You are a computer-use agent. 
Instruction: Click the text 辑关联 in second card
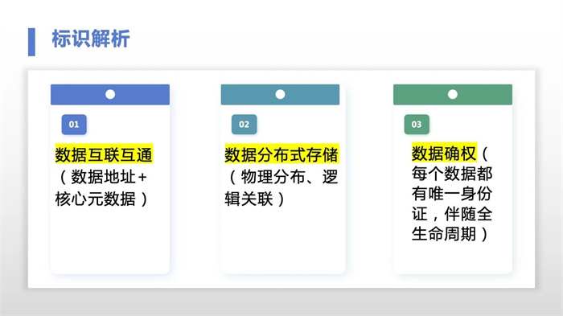pyautogui.click(x=249, y=199)
